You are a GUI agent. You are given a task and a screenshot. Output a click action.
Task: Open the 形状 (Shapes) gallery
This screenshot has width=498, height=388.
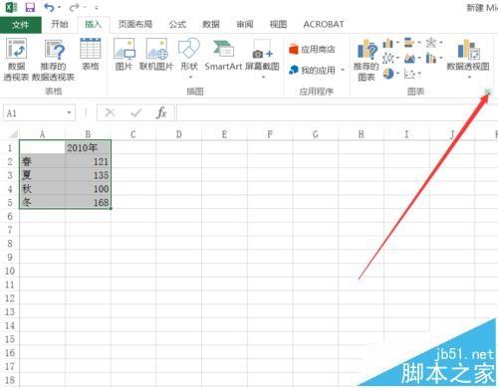pos(189,58)
